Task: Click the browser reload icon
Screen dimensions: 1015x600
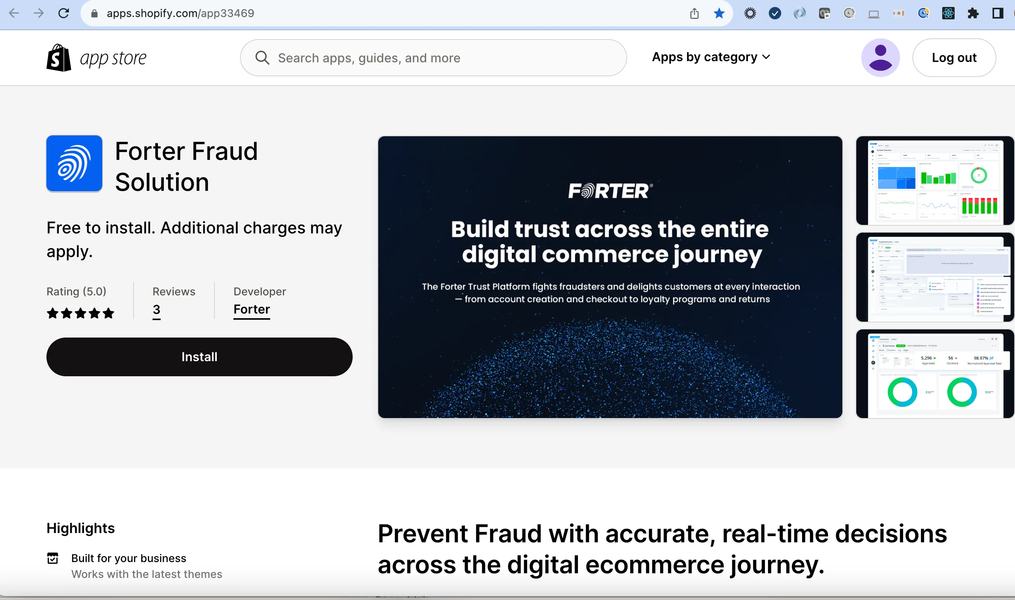Action: click(x=63, y=13)
